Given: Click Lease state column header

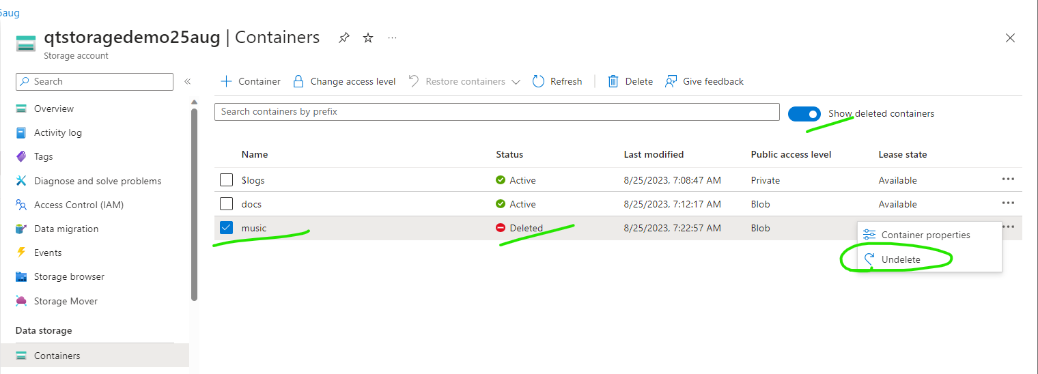Looking at the screenshot, I should click(903, 154).
